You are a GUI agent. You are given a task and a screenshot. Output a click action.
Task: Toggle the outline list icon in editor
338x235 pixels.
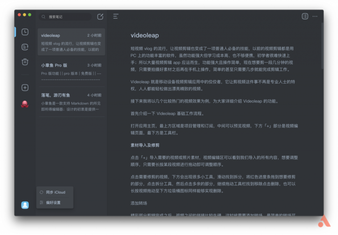[116, 16]
